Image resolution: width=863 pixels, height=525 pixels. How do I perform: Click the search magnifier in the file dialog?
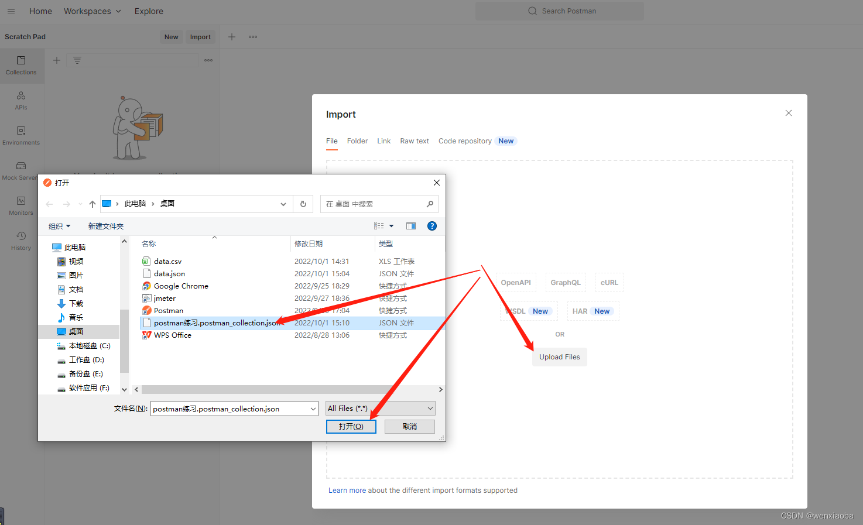click(x=430, y=204)
